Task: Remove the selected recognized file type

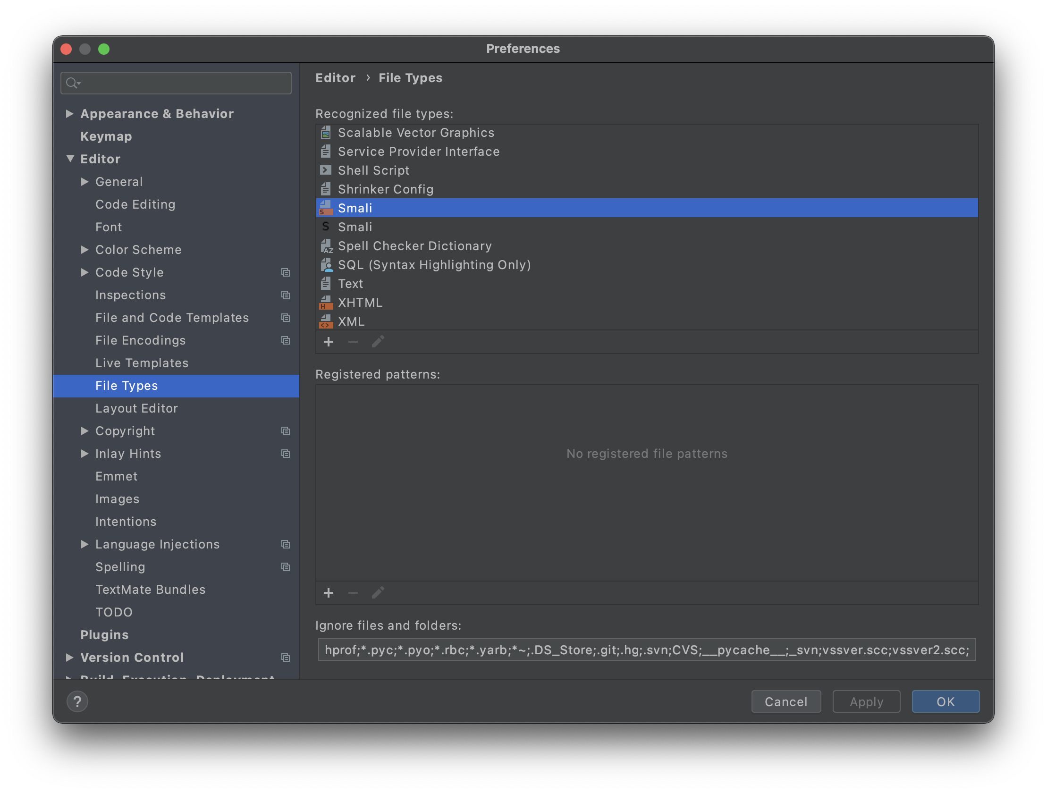Action: click(x=353, y=342)
